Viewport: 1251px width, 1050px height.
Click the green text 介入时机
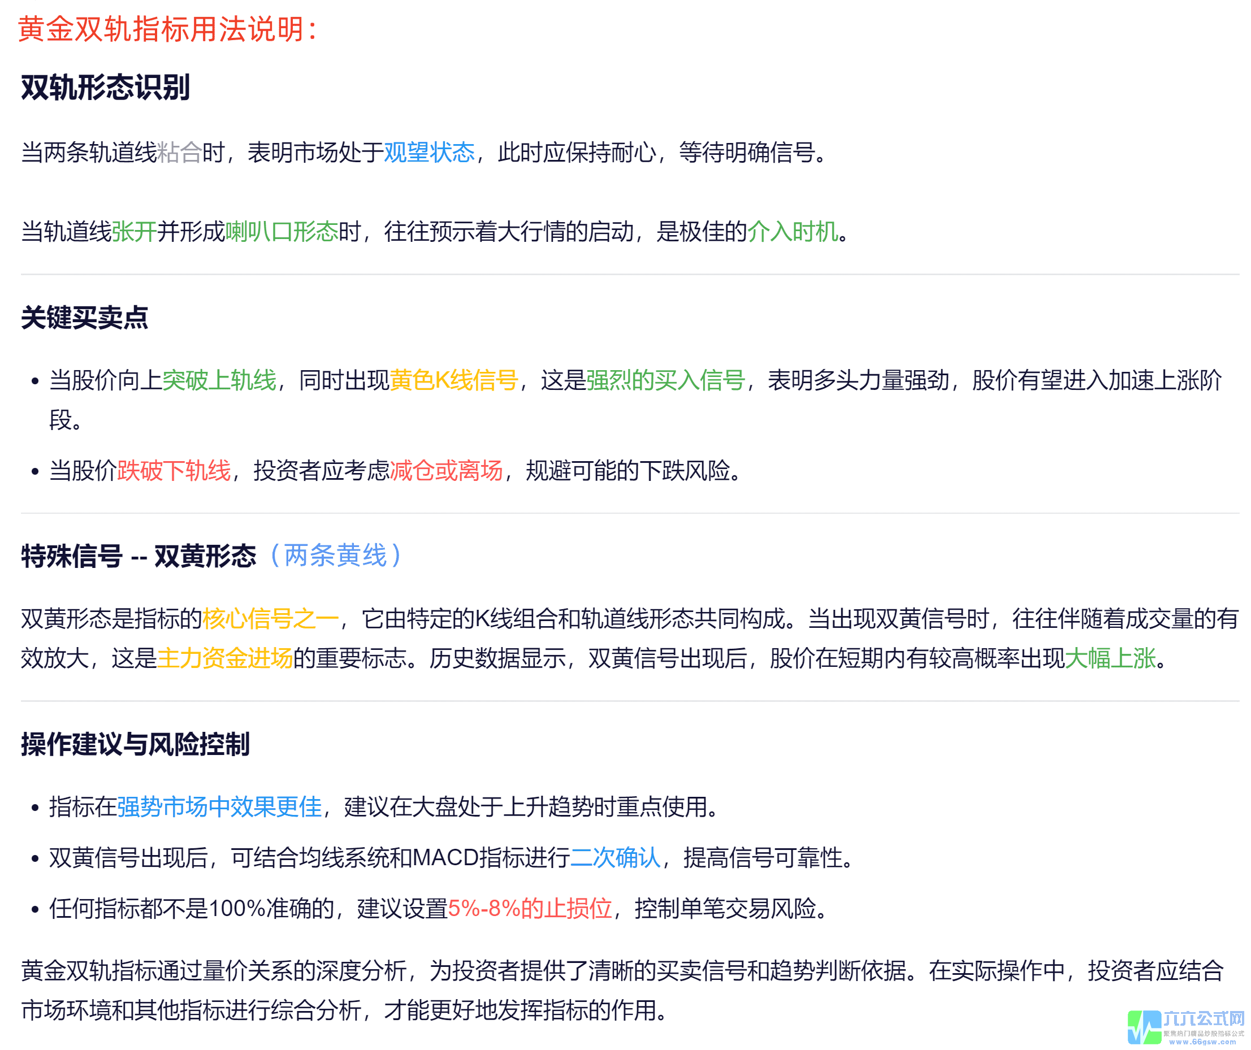793,232
